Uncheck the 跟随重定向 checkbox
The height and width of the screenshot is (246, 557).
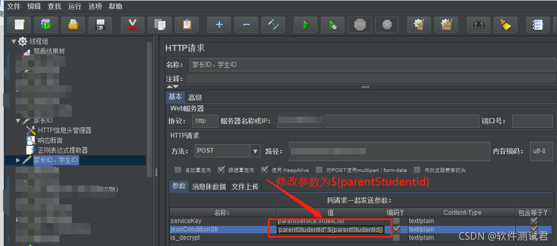coord(221,170)
